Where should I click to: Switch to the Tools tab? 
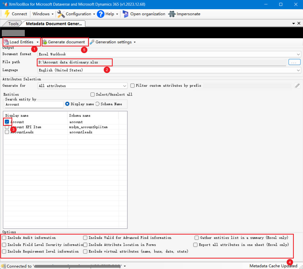click(13, 23)
